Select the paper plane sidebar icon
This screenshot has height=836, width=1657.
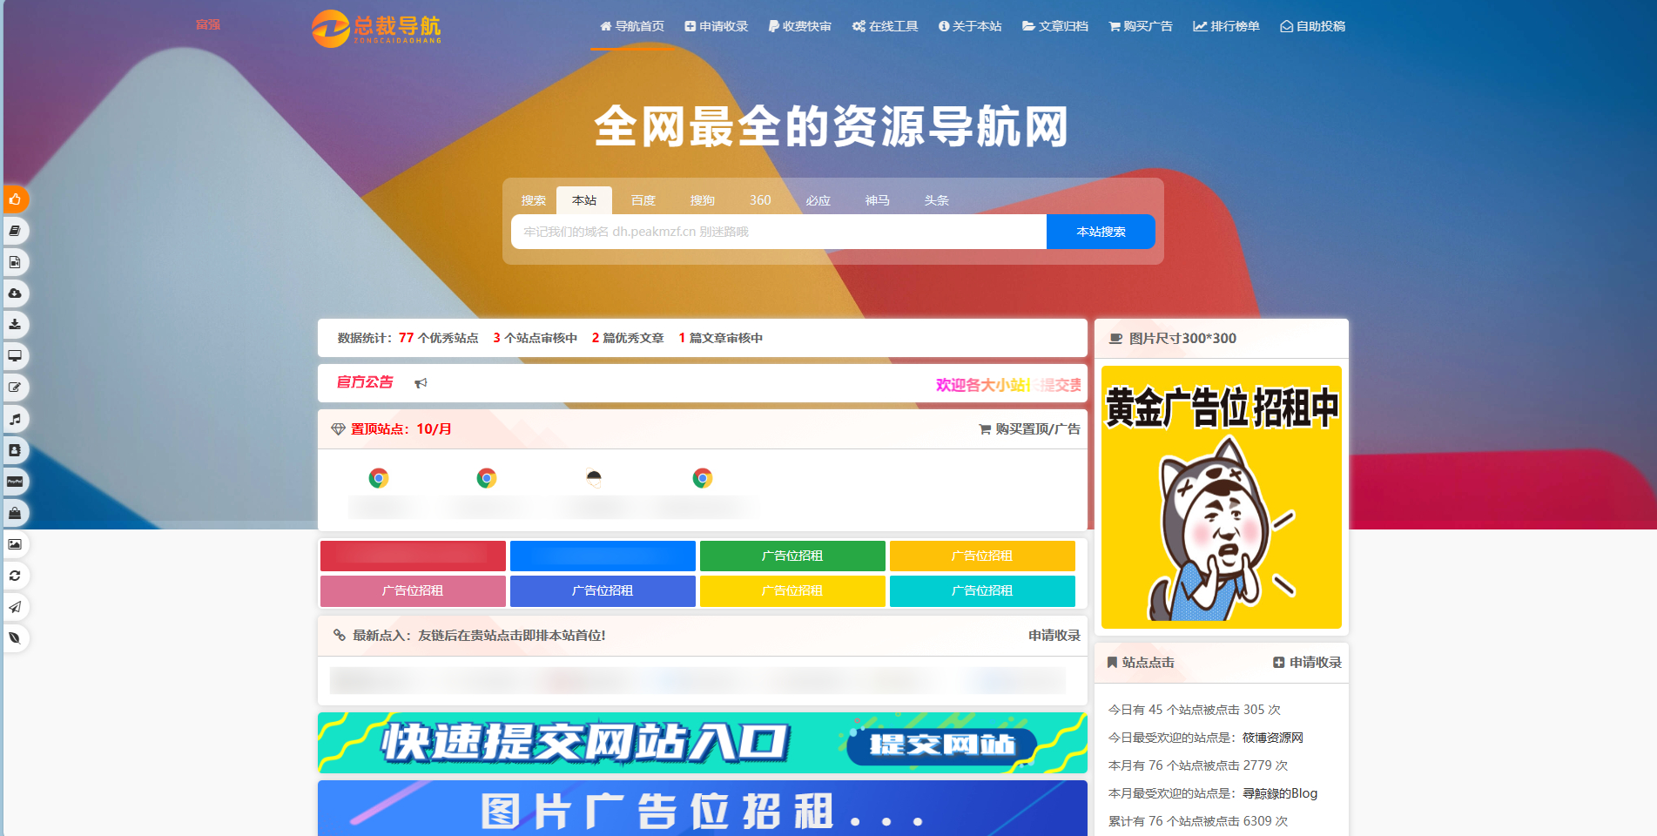15,607
